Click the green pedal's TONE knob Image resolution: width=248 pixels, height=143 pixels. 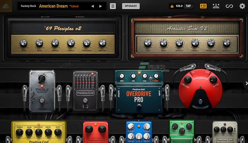tap(182, 131)
